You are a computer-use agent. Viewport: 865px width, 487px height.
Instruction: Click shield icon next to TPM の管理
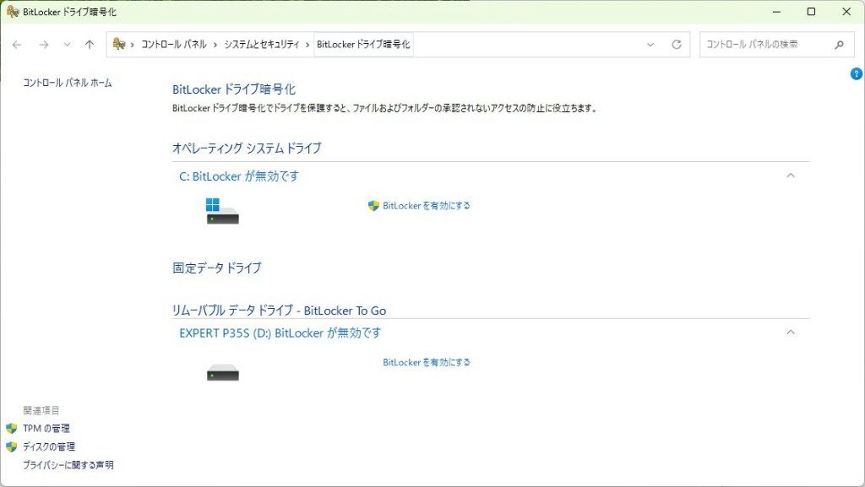[x=12, y=428]
